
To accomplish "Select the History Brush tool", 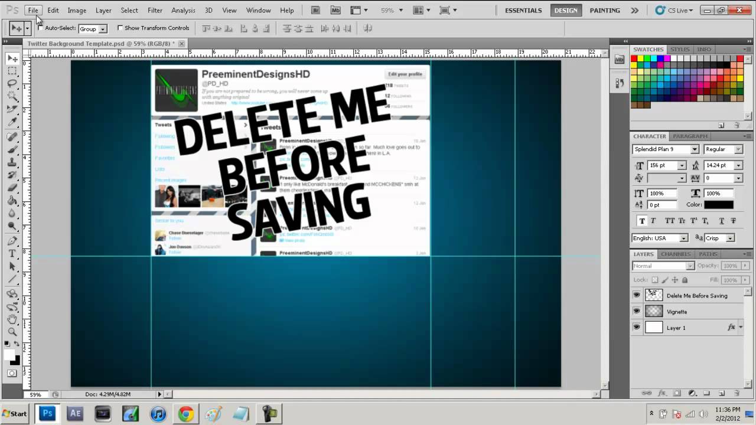I will [x=12, y=175].
